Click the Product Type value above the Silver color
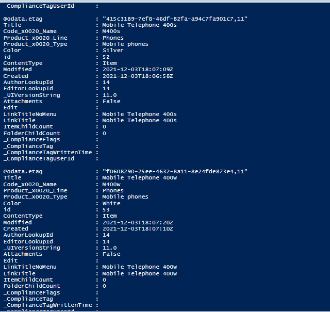330x312 pixels. point(125,44)
